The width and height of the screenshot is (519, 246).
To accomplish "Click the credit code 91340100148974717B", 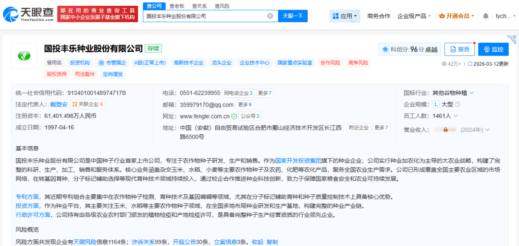I will click(97, 93).
